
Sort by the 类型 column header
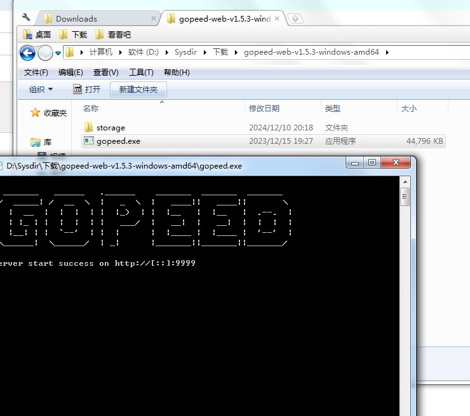pyautogui.click(x=333, y=108)
